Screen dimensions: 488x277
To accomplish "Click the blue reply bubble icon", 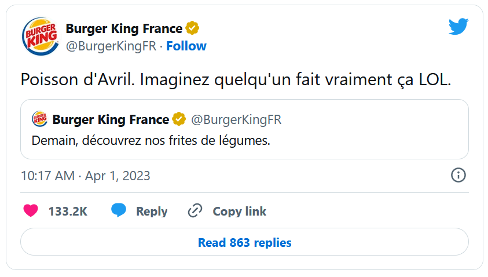I will pos(119,210).
